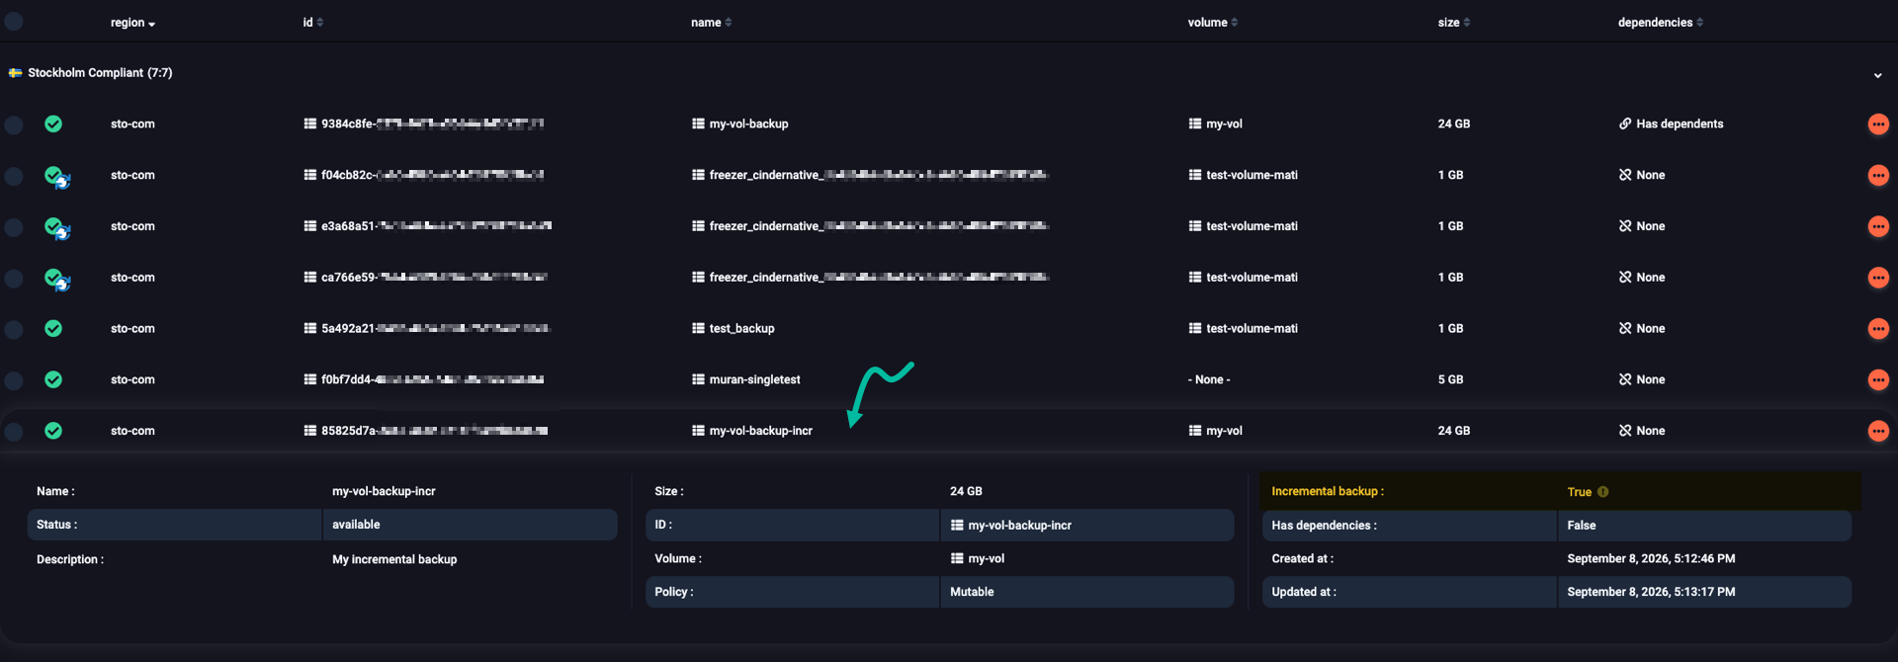Click Has dependencies False value
This screenshot has width=1898, height=662.
1582,525
